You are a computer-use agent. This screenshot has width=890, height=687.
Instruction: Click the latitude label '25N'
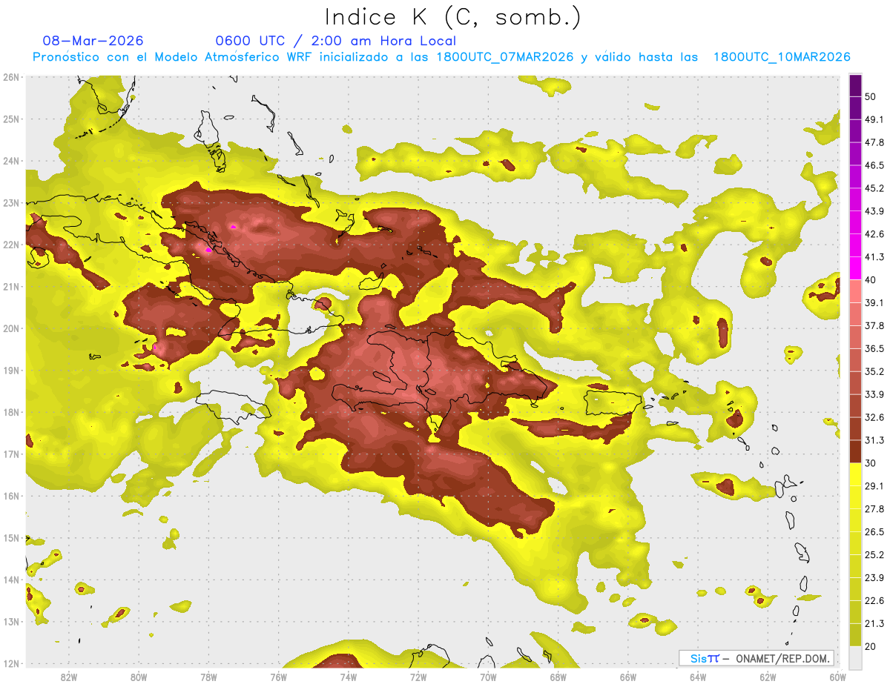[11, 119]
